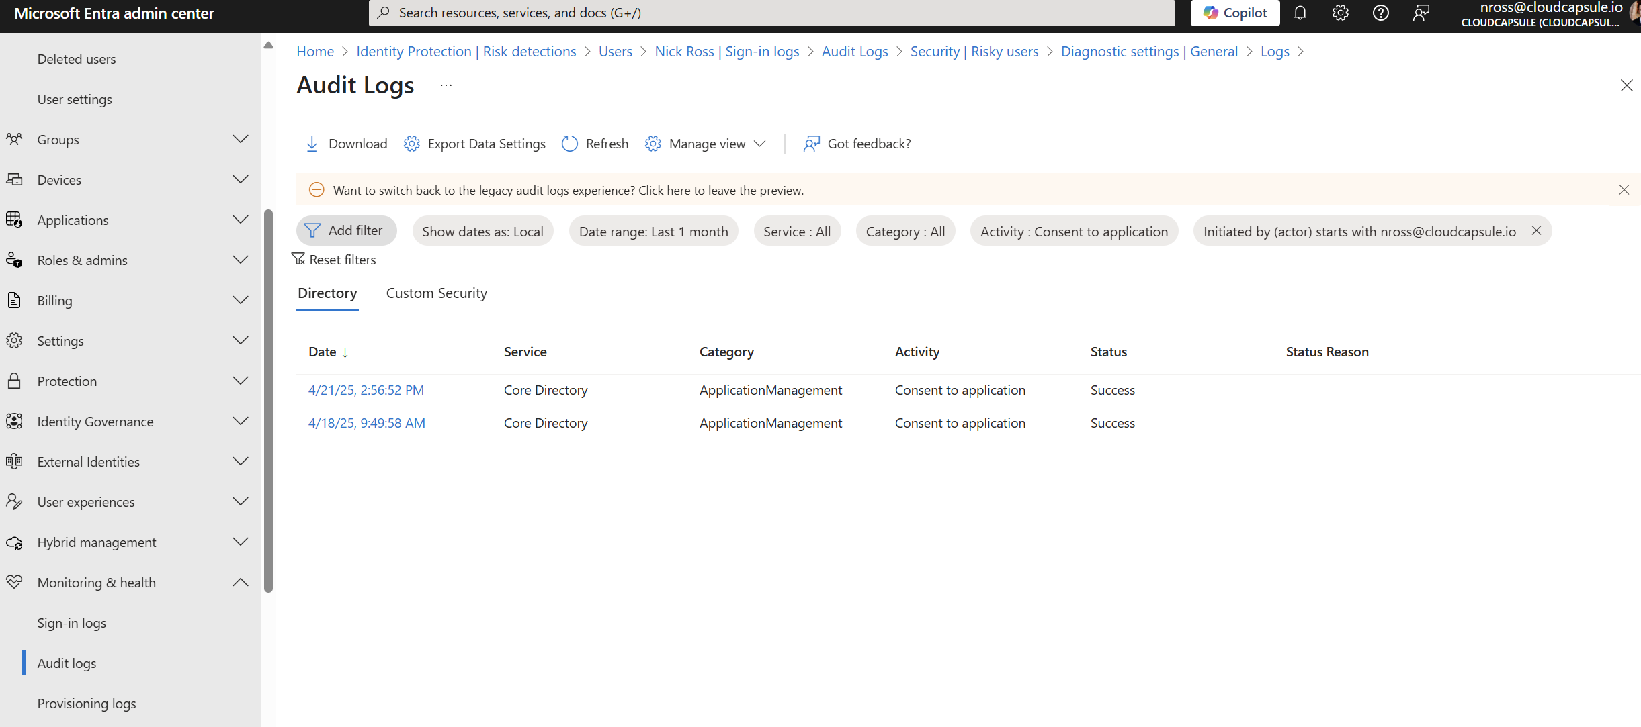Click the Status Reason column header
This screenshot has height=727, width=1641.
tap(1327, 352)
